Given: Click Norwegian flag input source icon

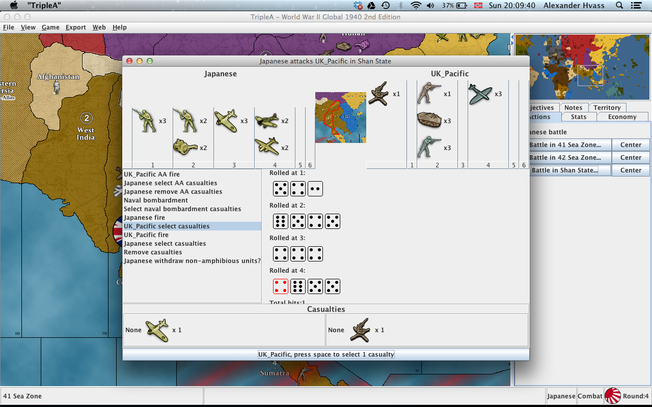Looking at the screenshot, I should [x=478, y=6].
